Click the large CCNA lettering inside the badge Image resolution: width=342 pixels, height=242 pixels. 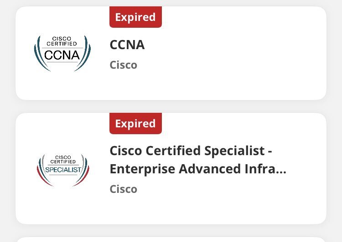coord(62,55)
